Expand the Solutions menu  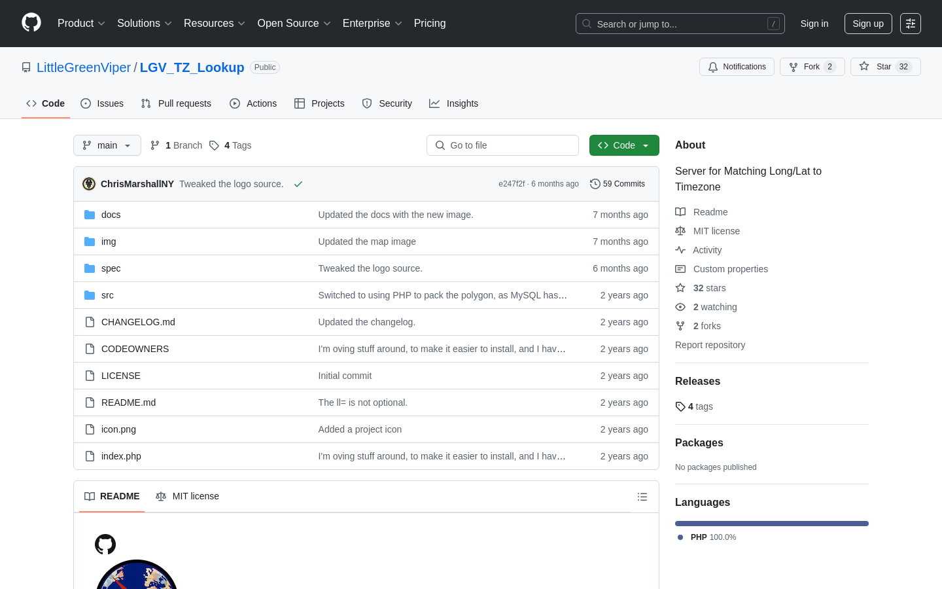(x=145, y=24)
